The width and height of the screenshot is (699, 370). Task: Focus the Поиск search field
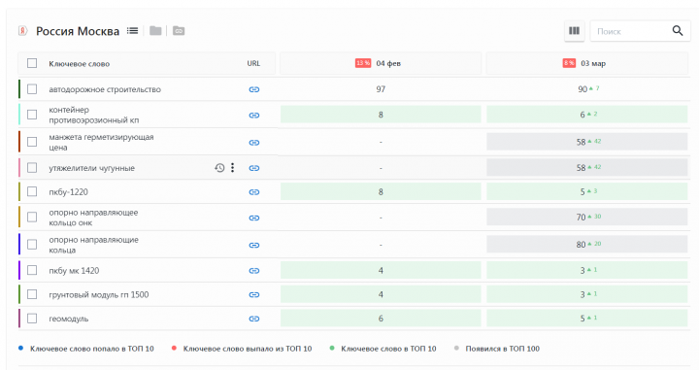pos(630,31)
